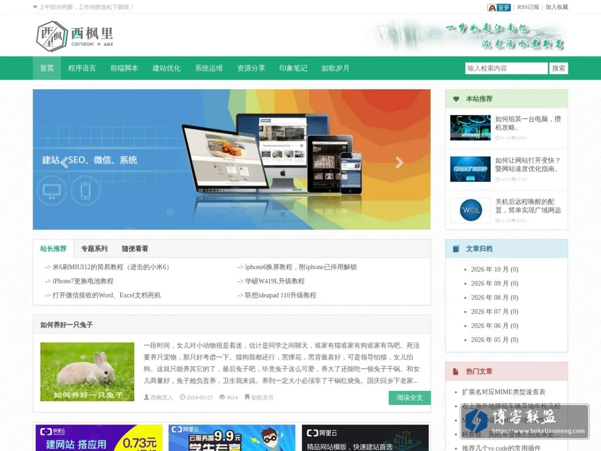Click the document icon beside 热门文章

pyautogui.click(x=456, y=371)
